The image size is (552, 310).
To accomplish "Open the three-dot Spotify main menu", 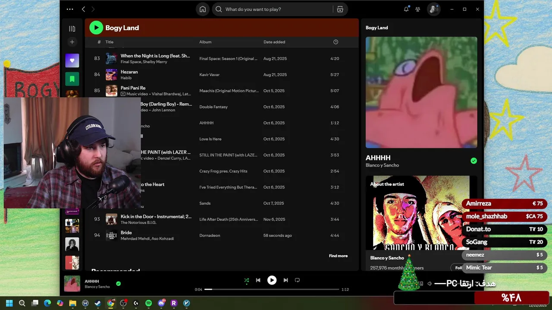I will pyautogui.click(x=70, y=9).
